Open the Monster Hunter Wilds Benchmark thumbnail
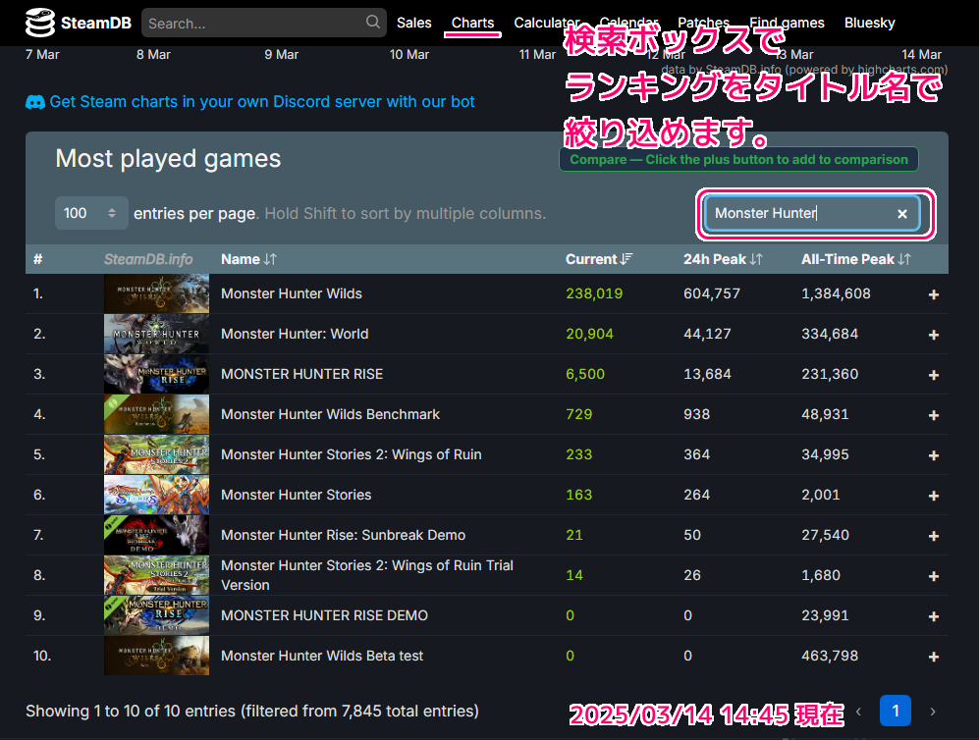The width and height of the screenshot is (979, 740). pyautogui.click(x=157, y=414)
